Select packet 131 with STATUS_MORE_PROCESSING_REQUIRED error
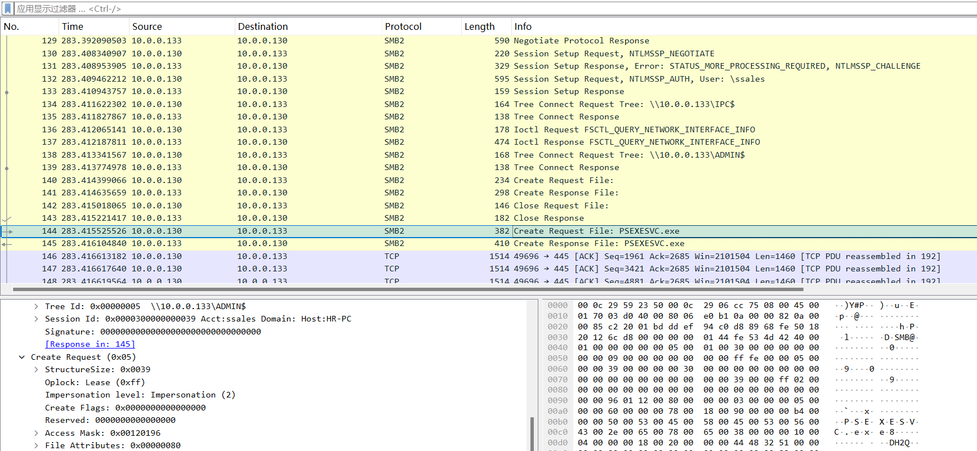This screenshot has width=977, height=451. pyautogui.click(x=489, y=66)
